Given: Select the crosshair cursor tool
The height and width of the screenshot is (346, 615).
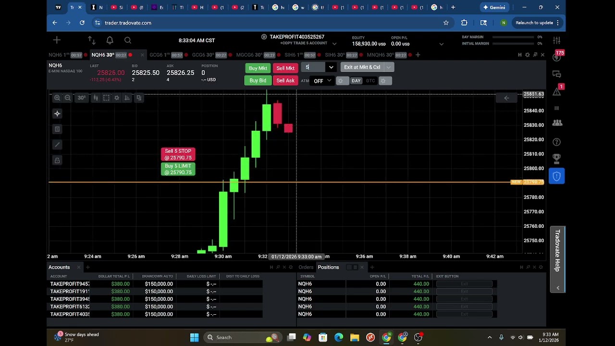Looking at the screenshot, I should [x=57, y=114].
